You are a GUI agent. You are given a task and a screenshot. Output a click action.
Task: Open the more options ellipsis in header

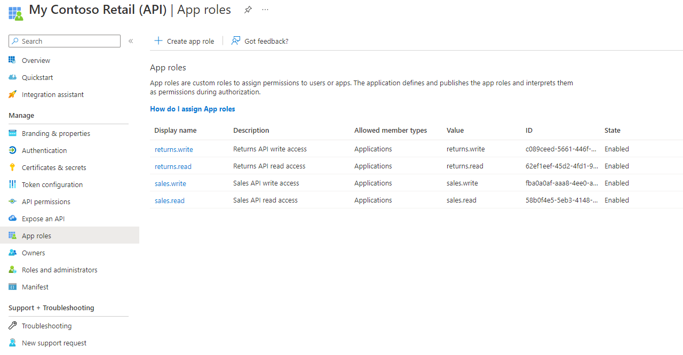coord(266,10)
